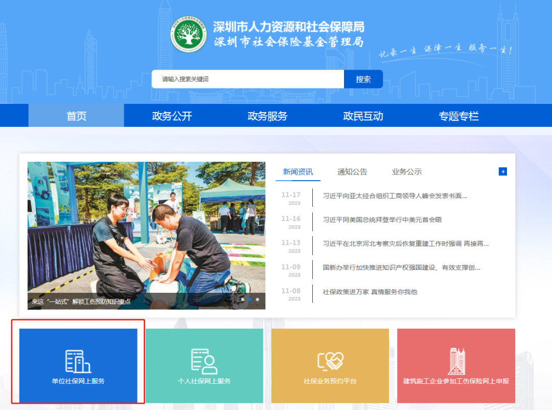Image resolution: width=552 pixels, height=410 pixels.
Task: Open 建筑施工企业参加工伤保险网上申报 label
Action: [x=456, y=381]
